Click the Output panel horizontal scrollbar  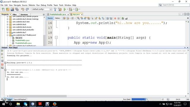[38, 96]
